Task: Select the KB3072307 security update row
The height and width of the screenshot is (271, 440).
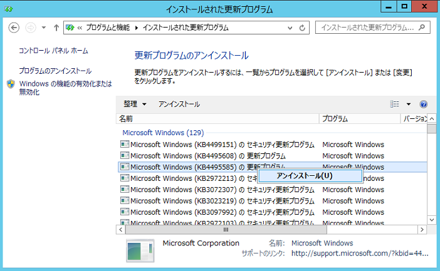Action: click(272, 190)
